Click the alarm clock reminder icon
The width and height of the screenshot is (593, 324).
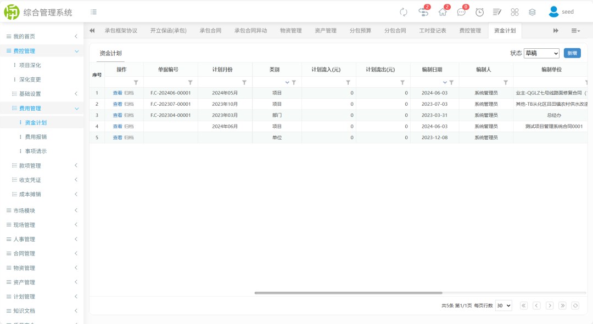point(479,12)
